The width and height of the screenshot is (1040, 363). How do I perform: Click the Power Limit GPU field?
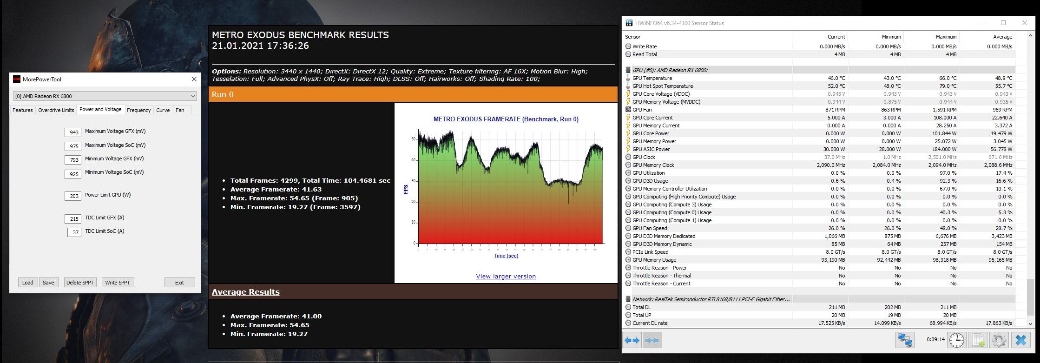[73, 196]
